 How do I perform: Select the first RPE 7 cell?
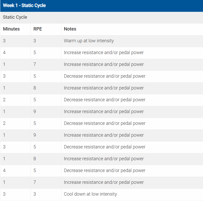click(35, 64)
